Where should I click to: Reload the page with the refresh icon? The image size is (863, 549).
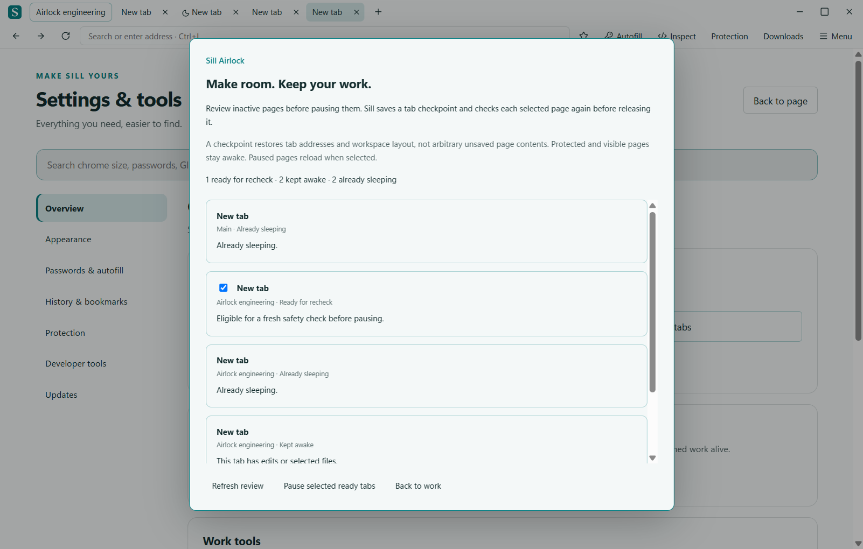(x=66, y=36)
